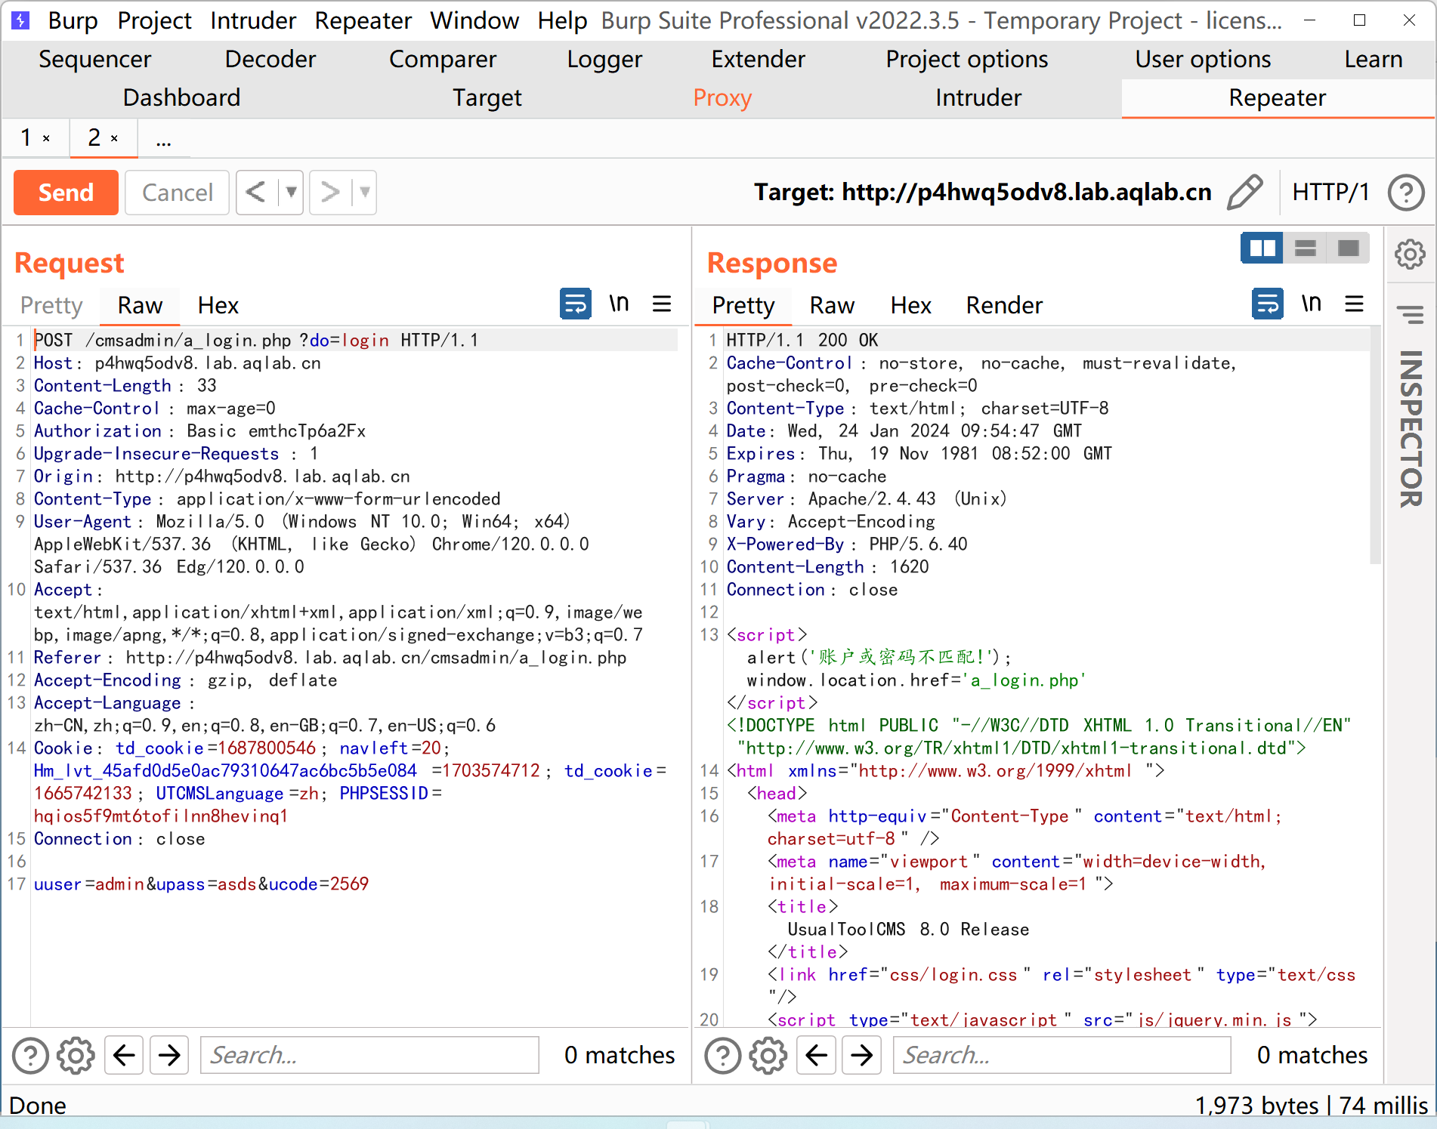This screenshot has height=1129, width=1437.
Task: Switch to the Dashboard tab
Action: [181, 98]
